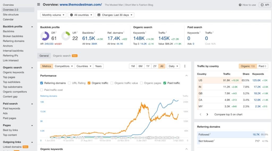Select the Years chart tab
The image size is (272, 151).
(98, 66)
